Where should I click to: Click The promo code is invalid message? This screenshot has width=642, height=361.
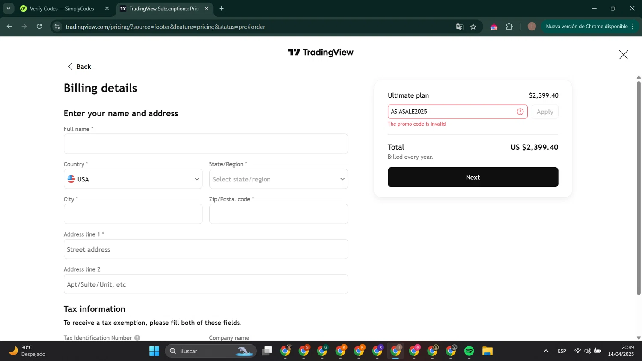417,124
